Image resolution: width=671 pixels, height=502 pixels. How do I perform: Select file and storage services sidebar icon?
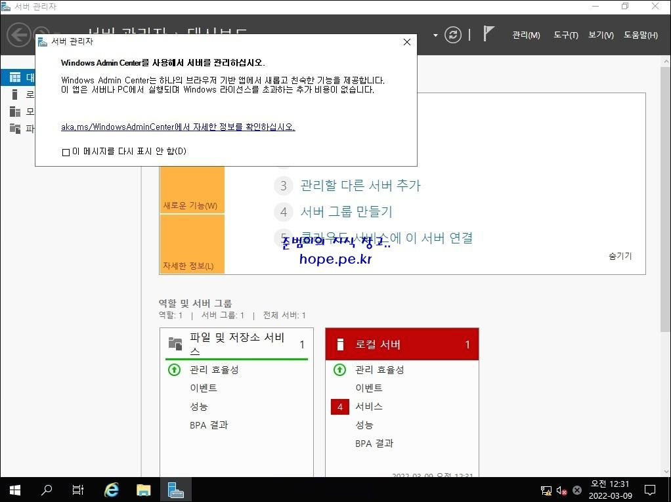[x=15, y=128]
